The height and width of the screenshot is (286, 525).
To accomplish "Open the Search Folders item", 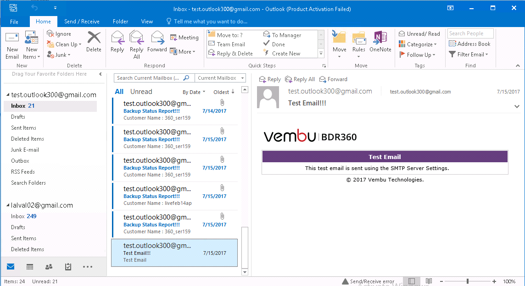I will point(28,183).
